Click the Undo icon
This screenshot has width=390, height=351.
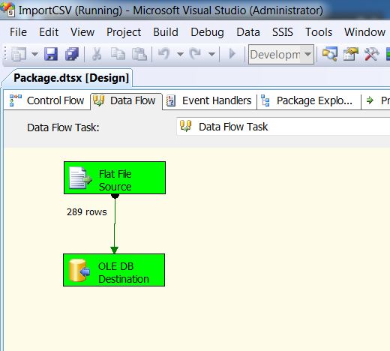[x=164, y=54]
